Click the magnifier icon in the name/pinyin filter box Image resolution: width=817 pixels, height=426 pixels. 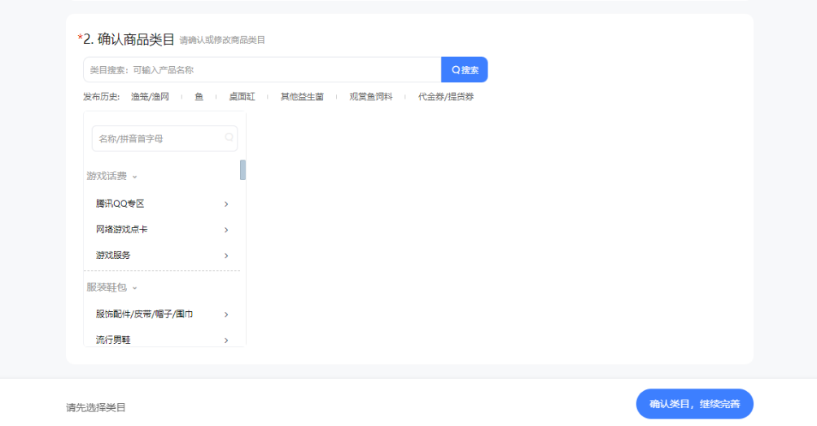pos(229,138)
